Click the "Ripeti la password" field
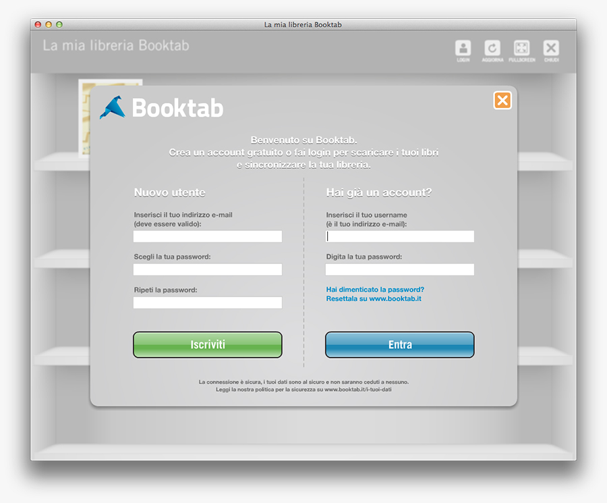607x503 pixels. point(207,302)
